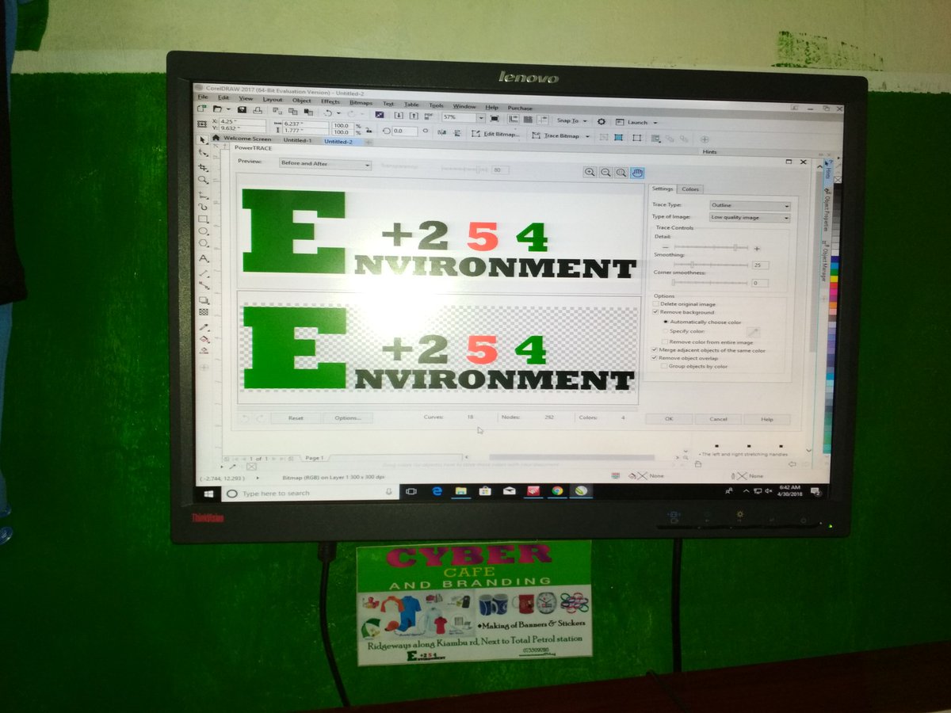Image resolution: width=951 pixels, height=713 pixels.
Task: Open the File menu
Action: [203, 97]
